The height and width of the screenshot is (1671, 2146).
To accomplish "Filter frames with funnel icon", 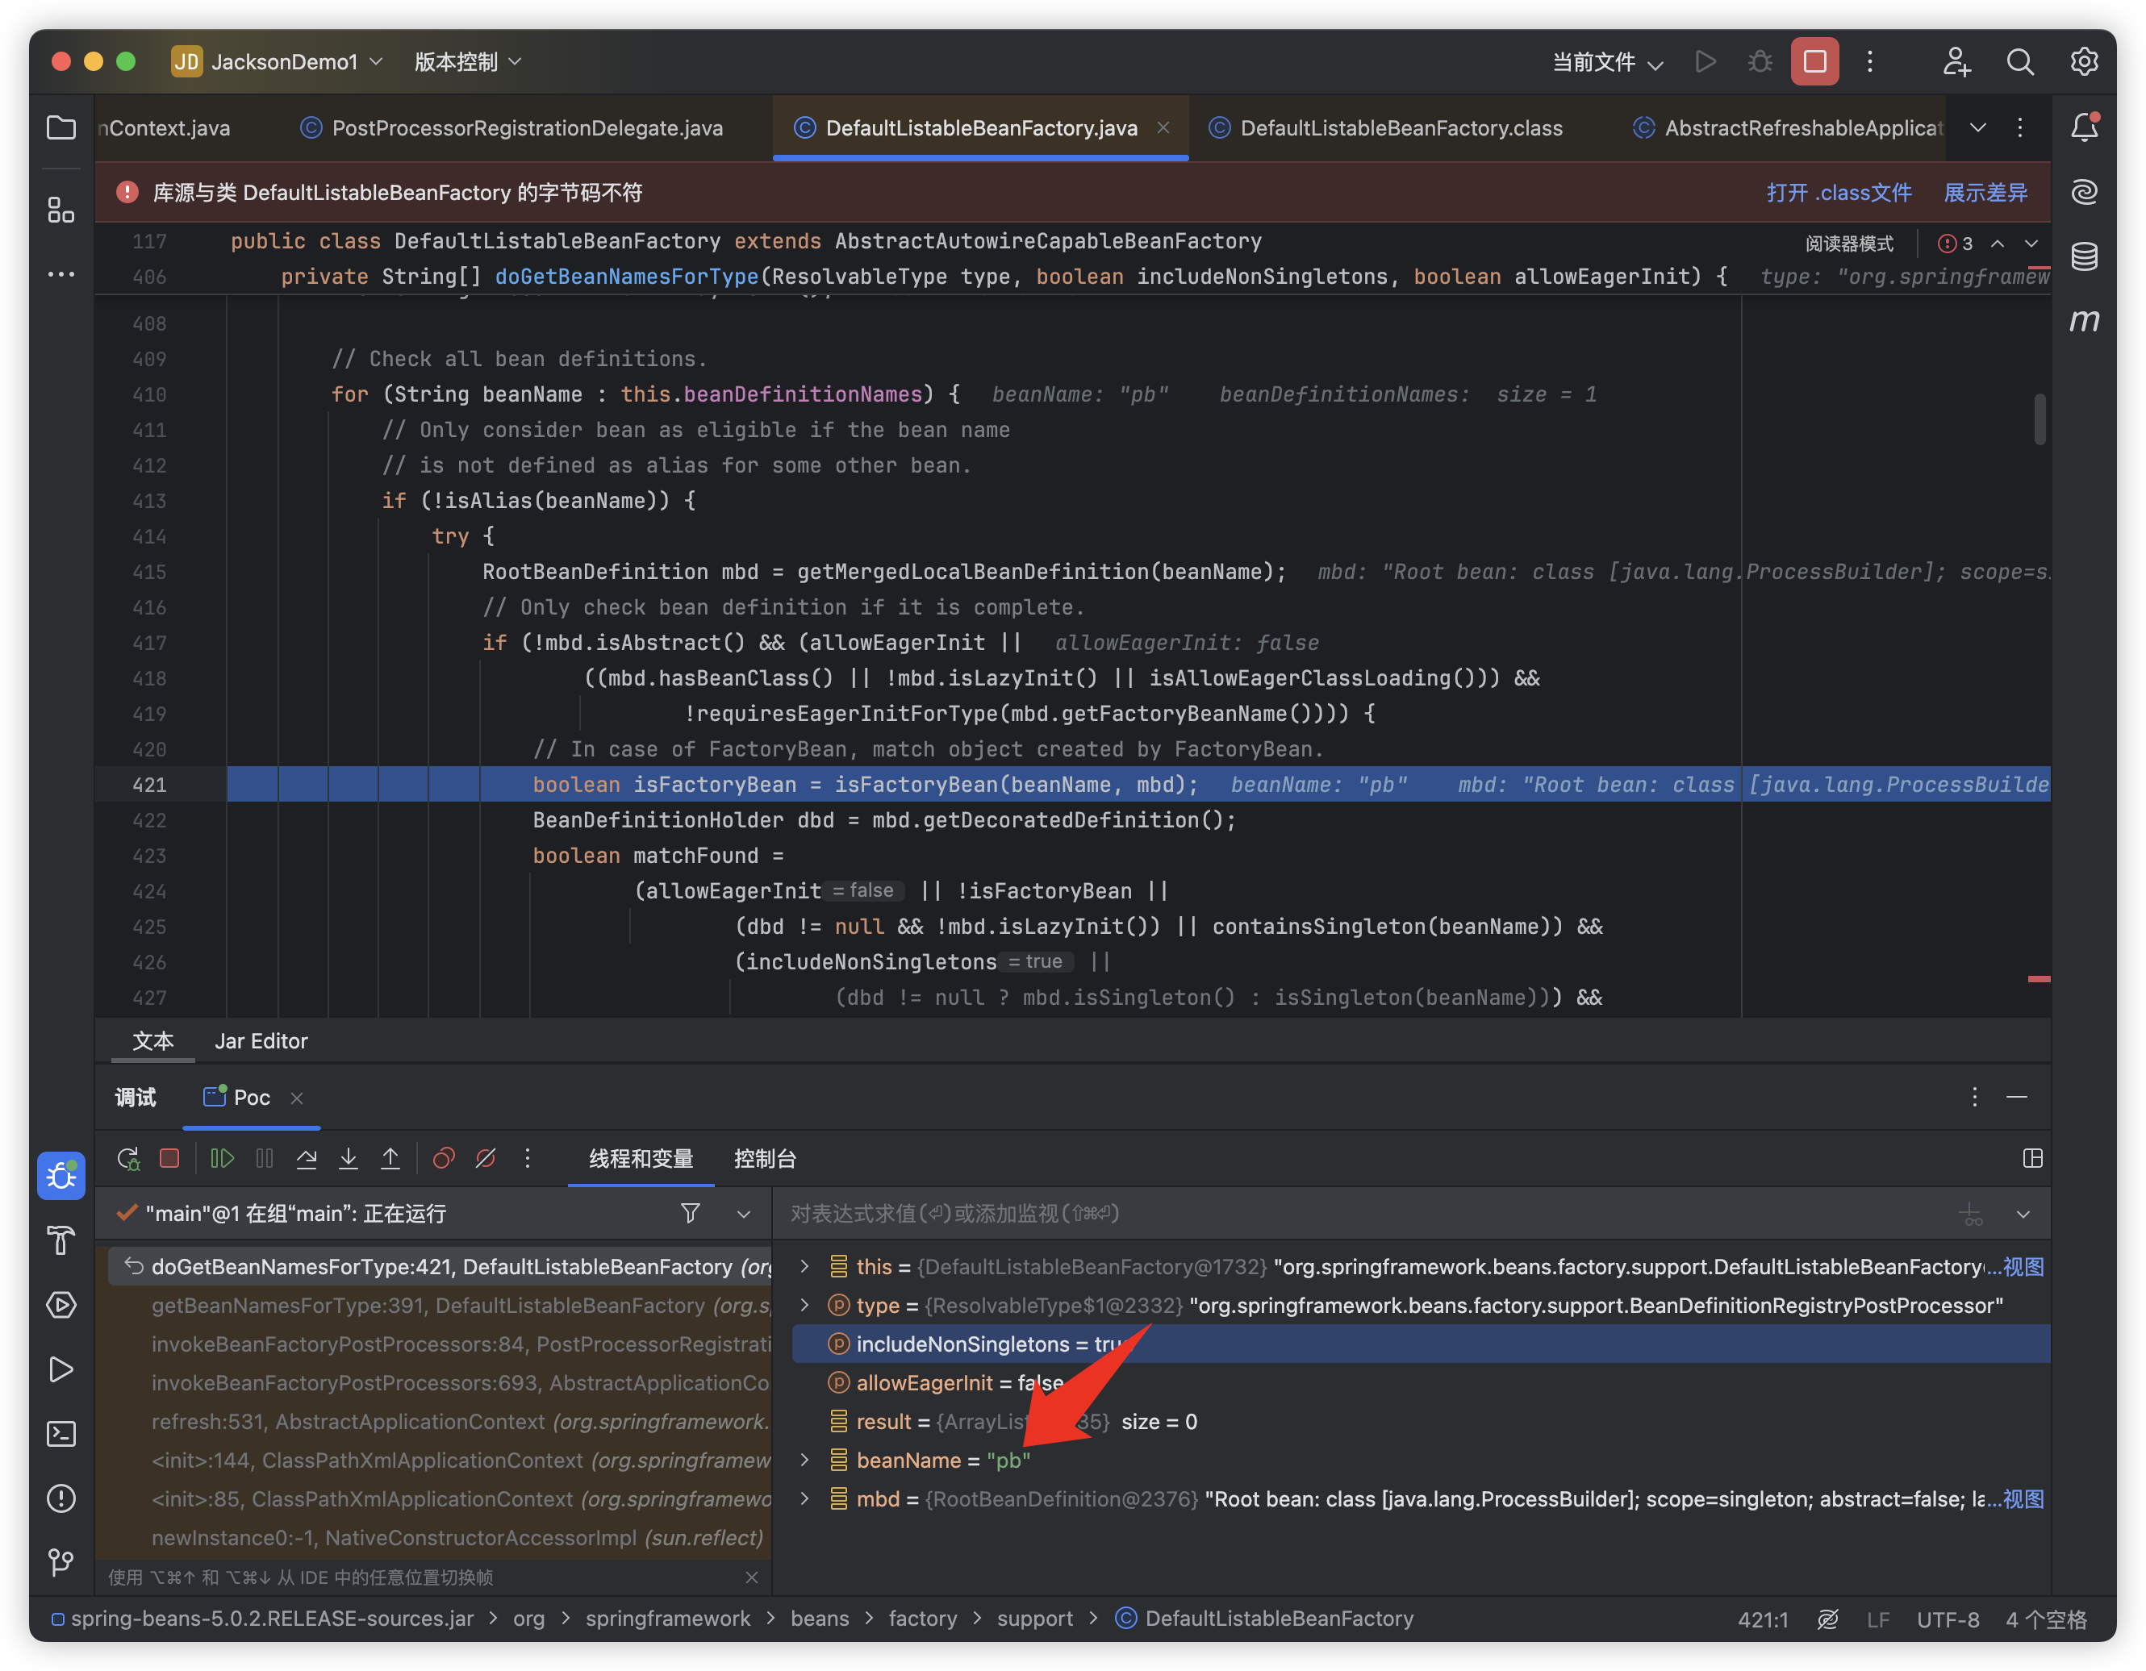I will [691, 1213].
